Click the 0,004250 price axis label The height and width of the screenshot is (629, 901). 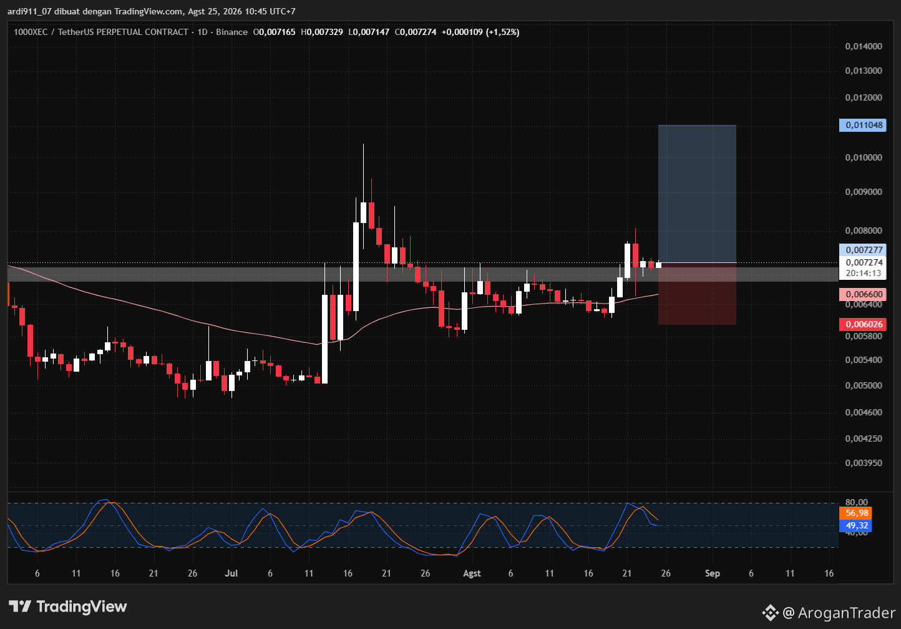864,438
